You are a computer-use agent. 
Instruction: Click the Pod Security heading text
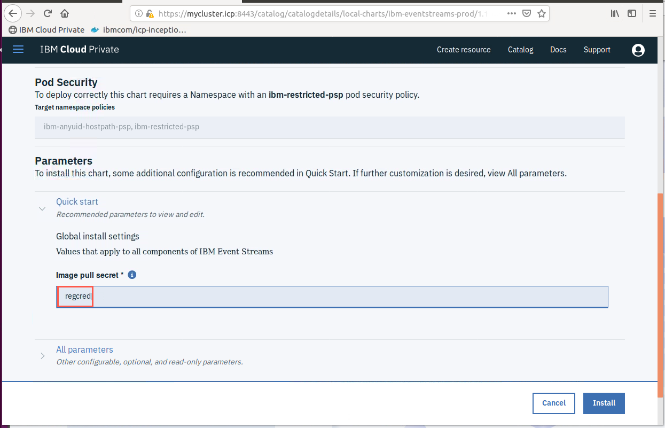tap(66, 82)
